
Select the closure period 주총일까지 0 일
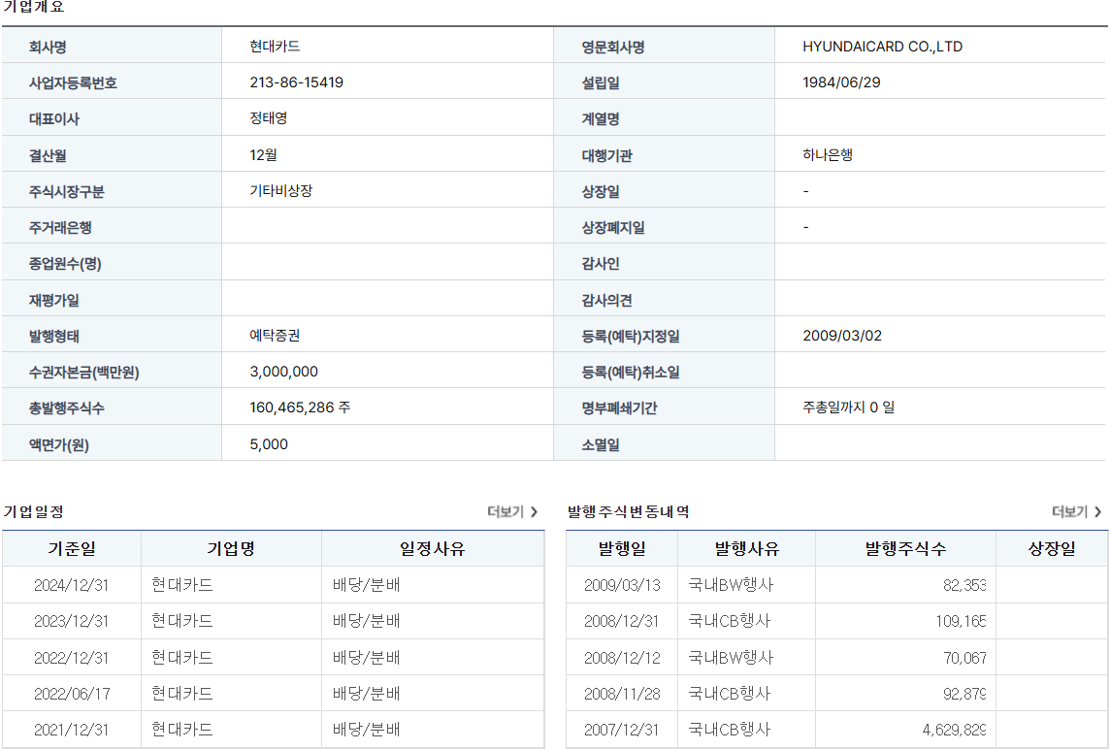point(848,408)
